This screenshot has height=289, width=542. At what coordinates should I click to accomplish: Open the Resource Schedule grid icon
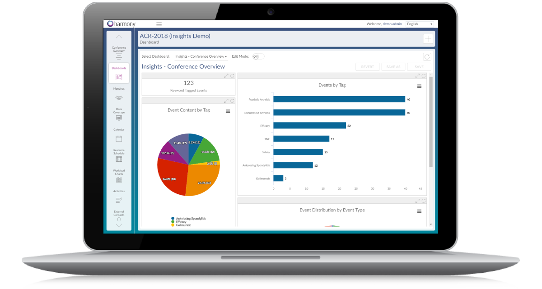(x=119, y=159)
